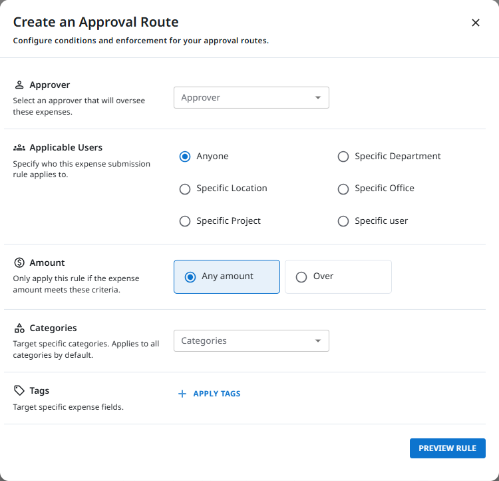Click the Categories section heading
This screenshot has width=499, height=481.
pos(53,328)
